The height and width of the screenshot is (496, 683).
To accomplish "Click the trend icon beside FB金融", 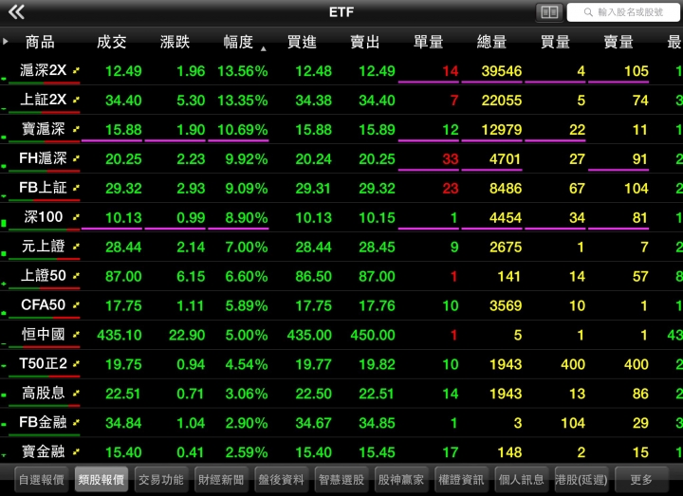I will pyautogui.click(x=76, y=422).
